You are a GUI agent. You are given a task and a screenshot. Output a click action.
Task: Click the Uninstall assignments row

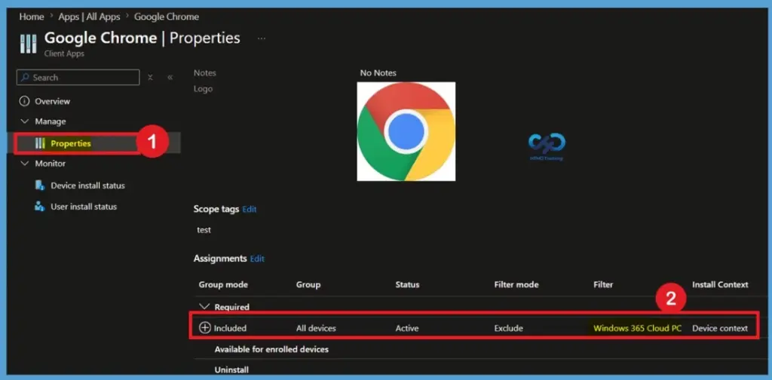(231, 369)
